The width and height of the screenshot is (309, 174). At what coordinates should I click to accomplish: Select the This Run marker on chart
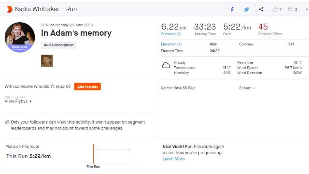[93, 154]
